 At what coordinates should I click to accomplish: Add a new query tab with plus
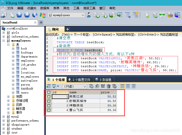[68, 29]
